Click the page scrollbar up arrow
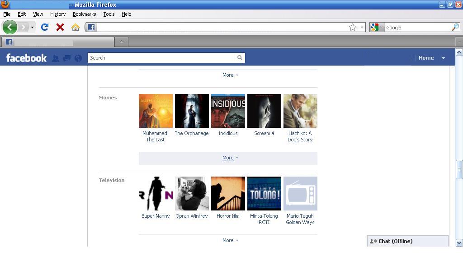Screen dimensions: 463x271 click(x=459, y=52)
